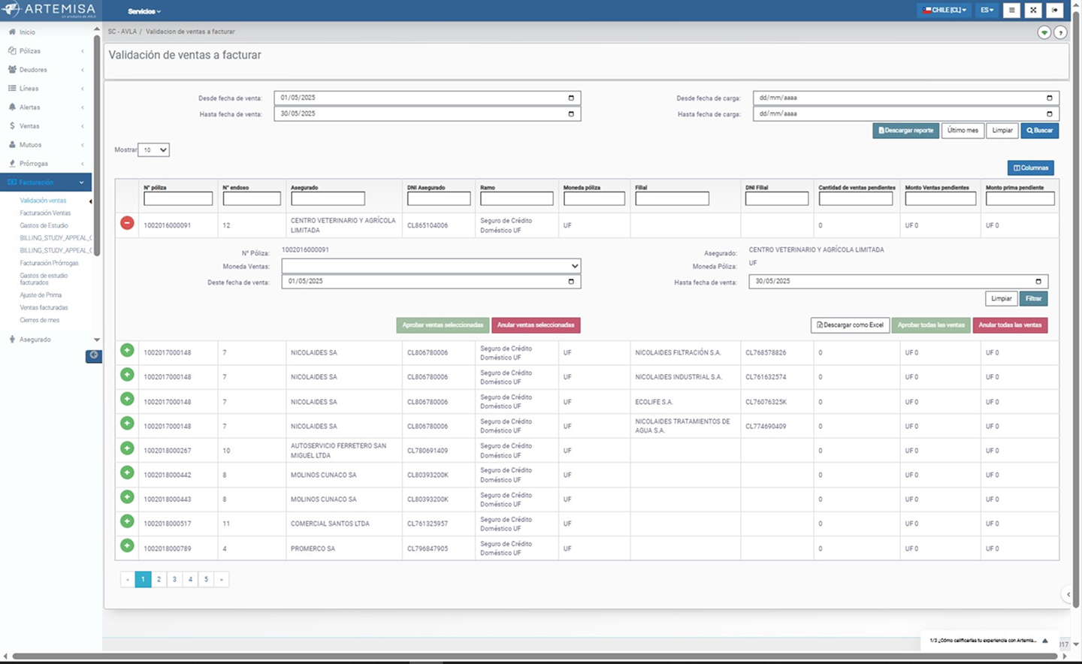
Task: Open the Mostrar page size dropdown
Action: tap(154, 150)
